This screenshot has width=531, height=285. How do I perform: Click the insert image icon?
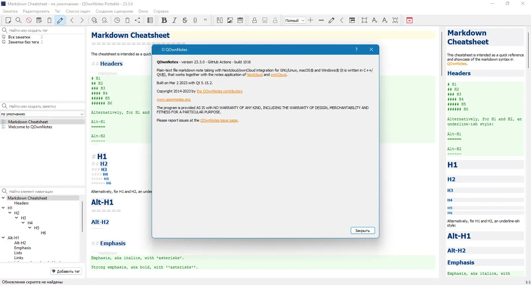pos(230,20)
